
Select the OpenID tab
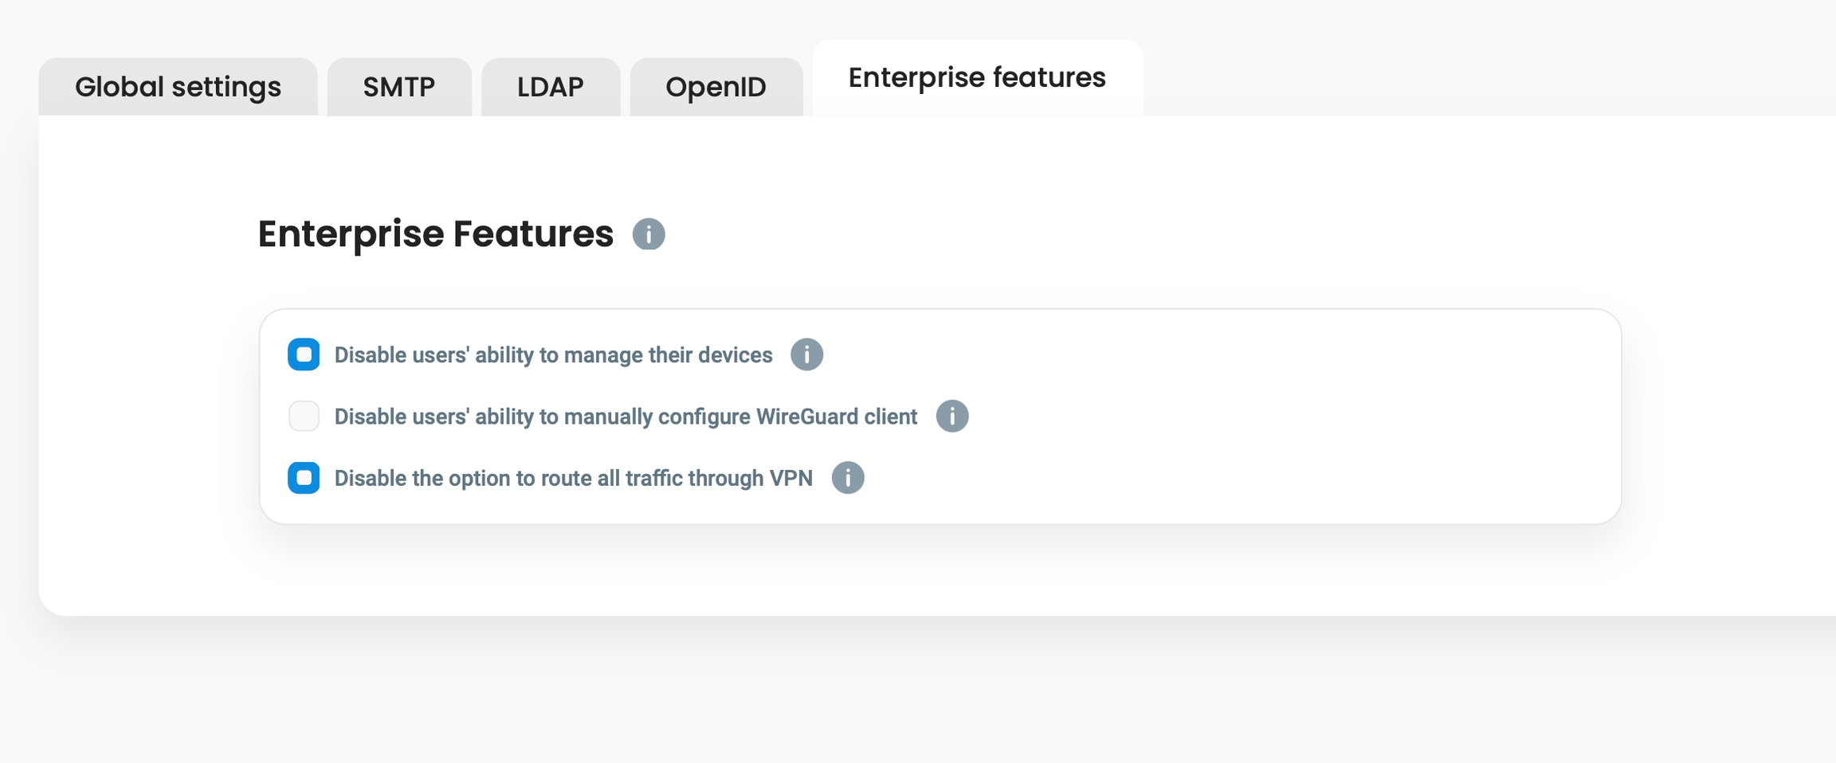pyautogui.click(x=716, y=87)
